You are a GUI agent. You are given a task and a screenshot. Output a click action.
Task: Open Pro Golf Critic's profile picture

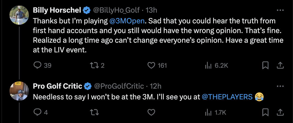click(x=19, y=91)
